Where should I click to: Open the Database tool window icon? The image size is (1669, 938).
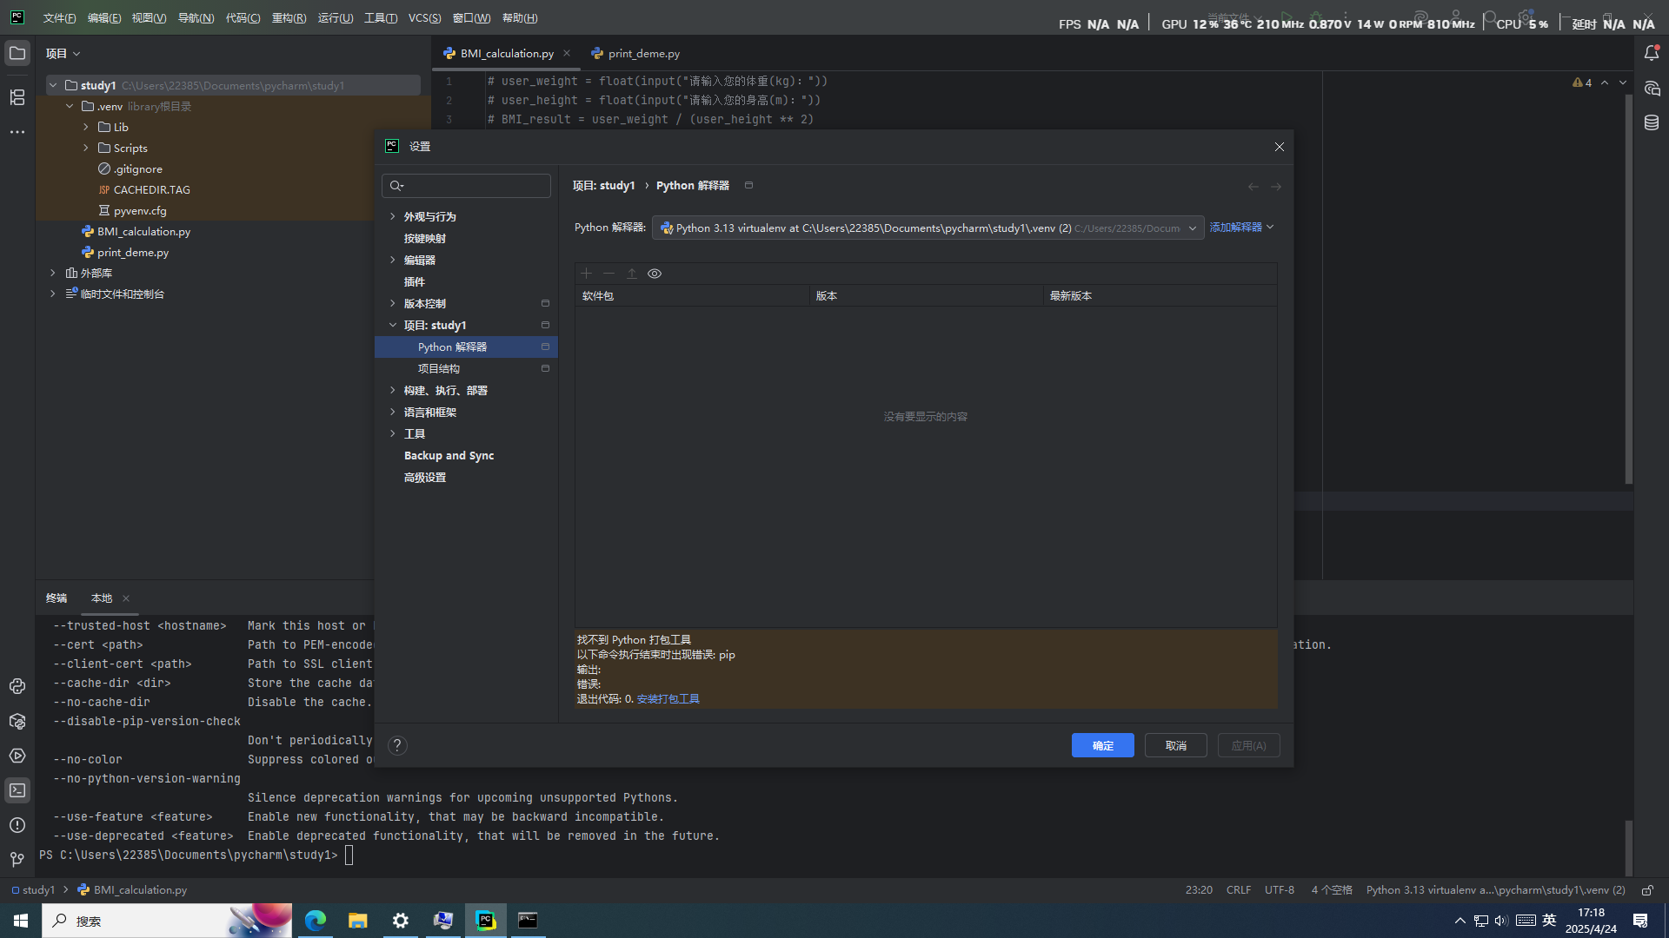(1652, 123)
